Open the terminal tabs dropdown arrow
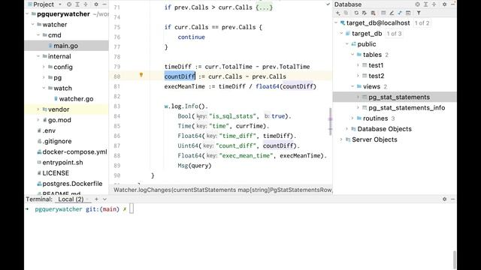Screen dimensions: 481x270 click(x=104, y=199)
